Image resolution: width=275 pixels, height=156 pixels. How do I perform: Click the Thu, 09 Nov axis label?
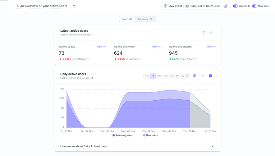click(x=190, y=131)
